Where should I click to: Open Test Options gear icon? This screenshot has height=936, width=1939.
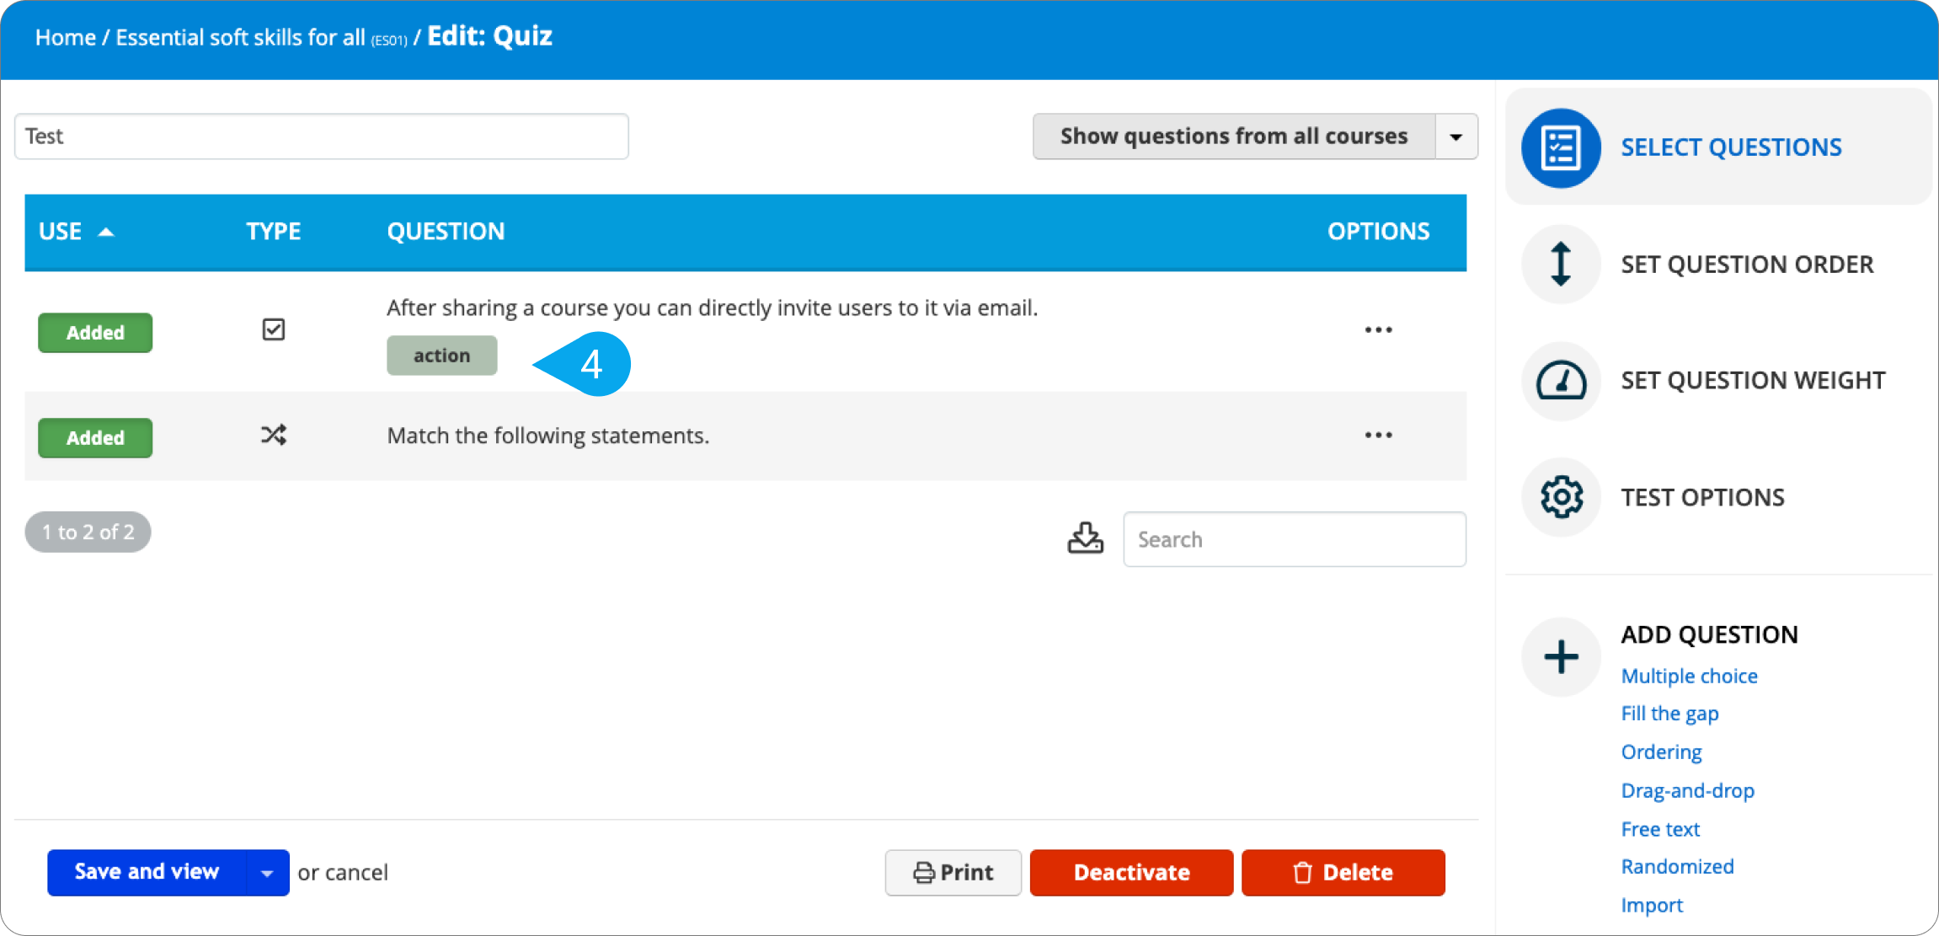(1560, 497)
